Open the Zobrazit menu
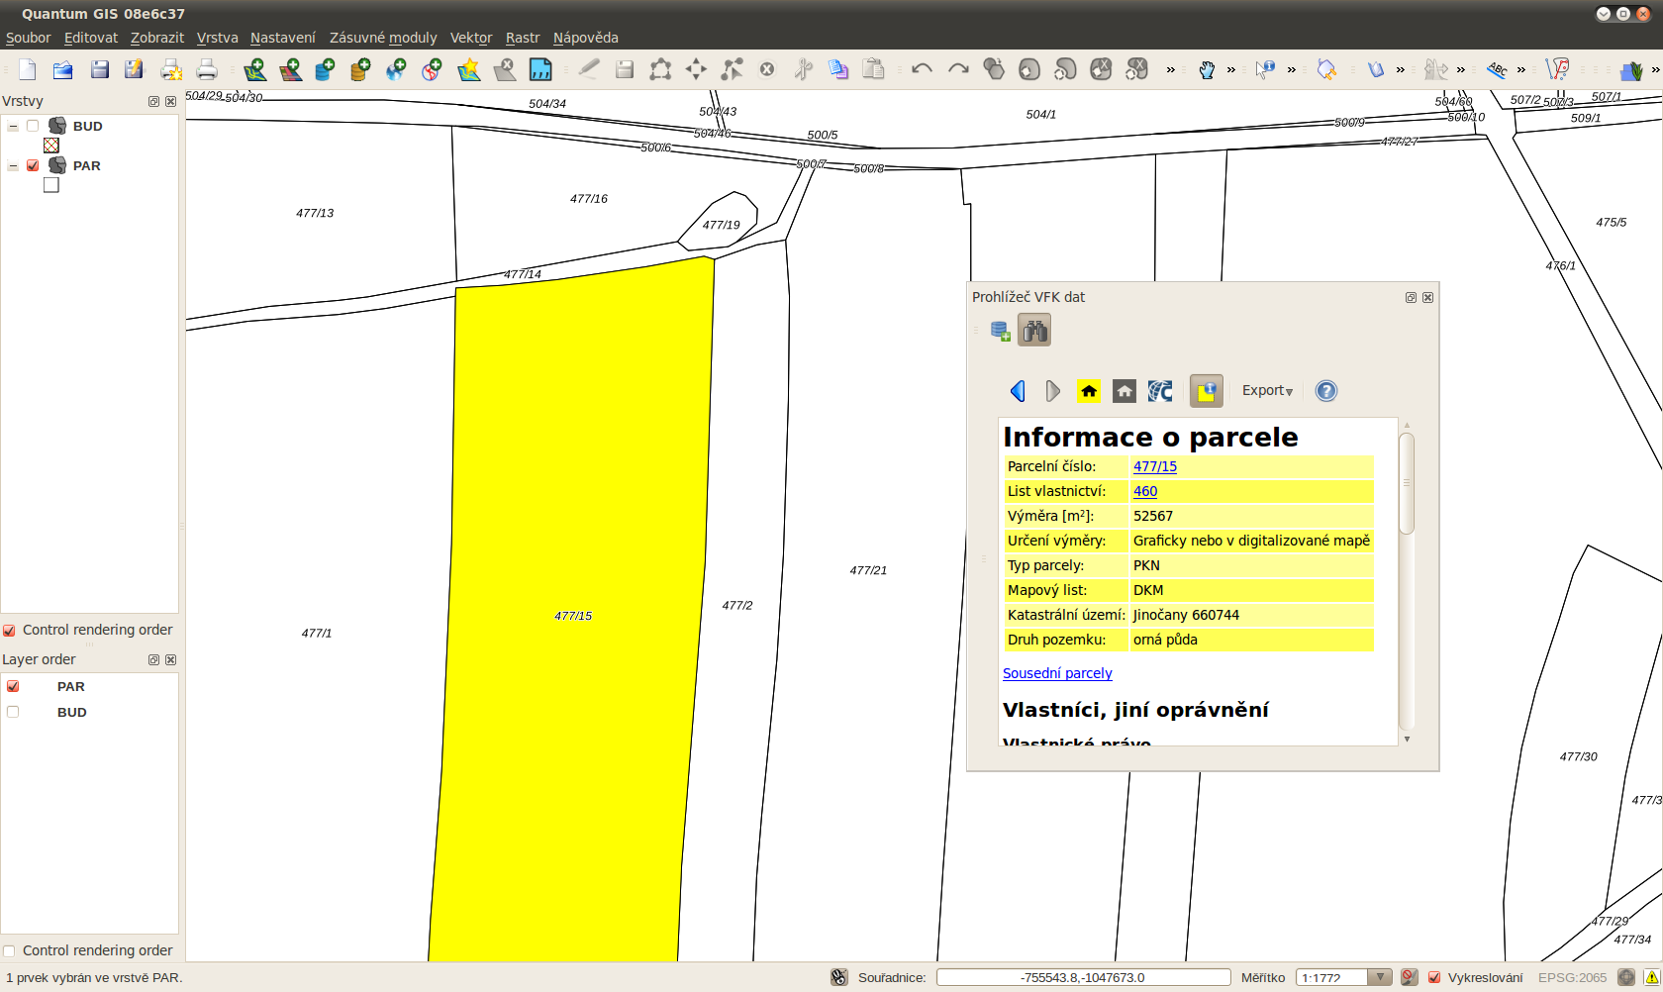 pyautogui.click(x=157, y=38)
